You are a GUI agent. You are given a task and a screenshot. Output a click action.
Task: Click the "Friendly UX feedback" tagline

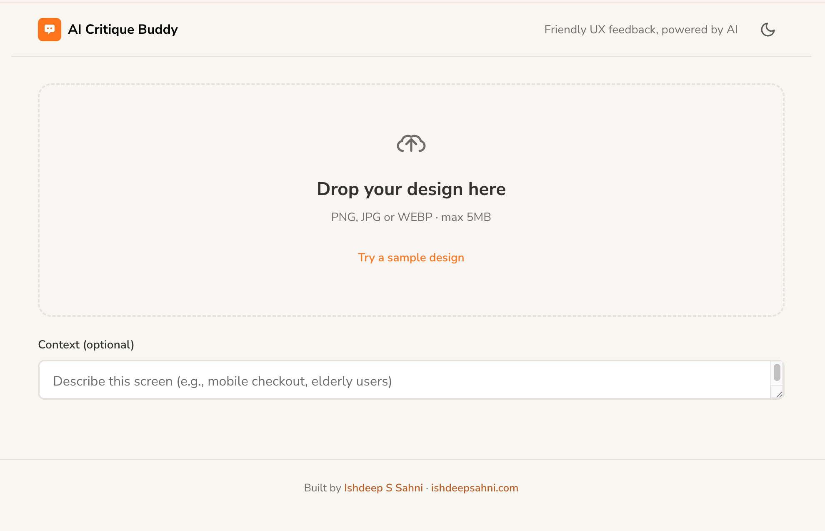(x=641, y=29)
